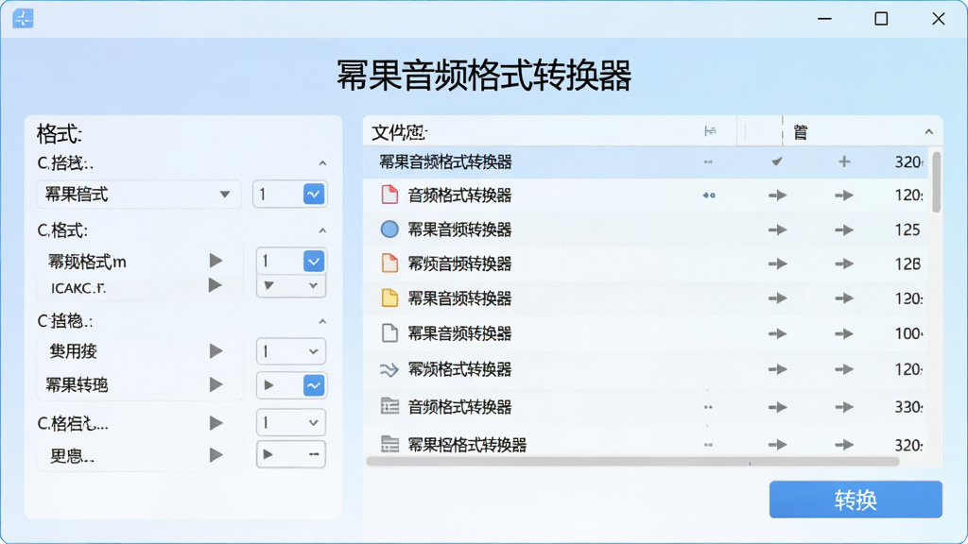
Task: Click first arrow in 幂频音频转换器 row
Action: tap(777, 264)
